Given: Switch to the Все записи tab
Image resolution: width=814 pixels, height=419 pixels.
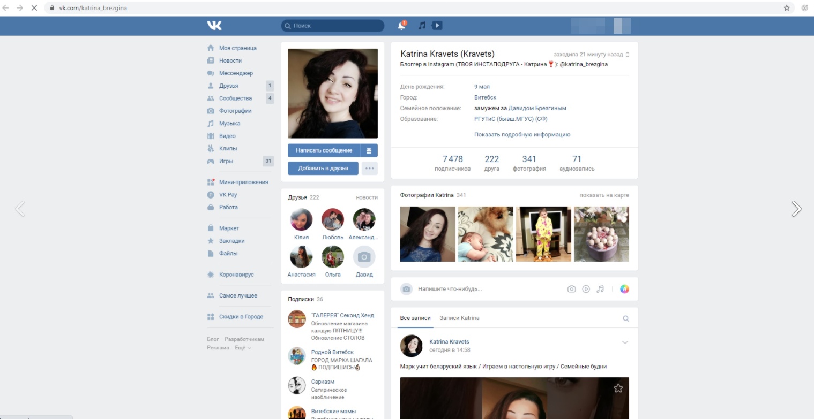Looking at the screenshot, I should pyautogui.click(x=415, y=318).
